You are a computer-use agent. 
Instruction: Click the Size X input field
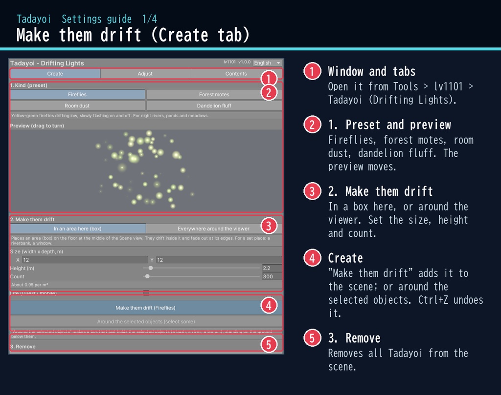pos(85,260)
